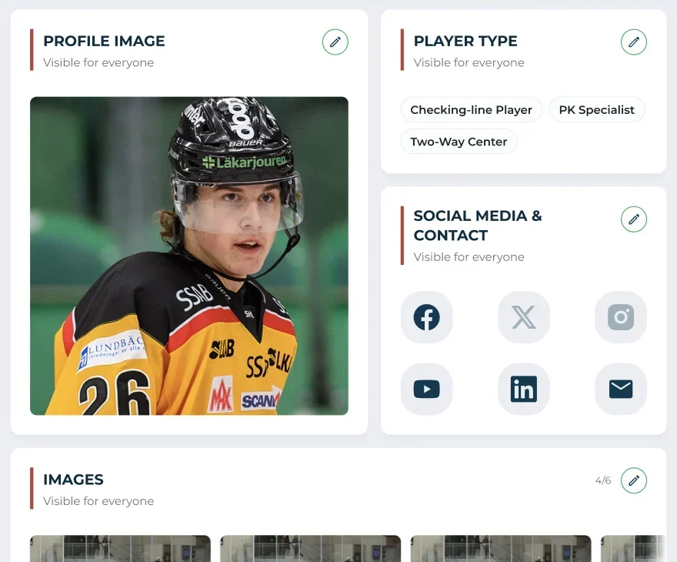The image size is (677, 562).
Task: Open the hockey player profile photo
Action: [189, 256]
